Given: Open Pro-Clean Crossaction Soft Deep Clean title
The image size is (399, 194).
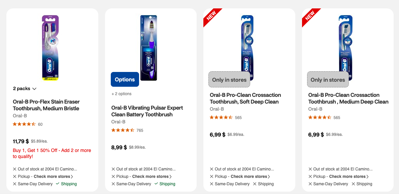Looking at the screenshot, I should click(245, 98).
